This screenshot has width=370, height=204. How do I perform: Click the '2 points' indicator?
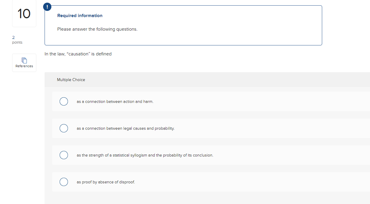[x=17, y=40]
